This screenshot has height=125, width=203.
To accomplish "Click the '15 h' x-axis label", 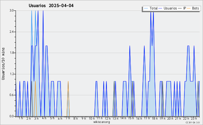I will point(131,118).
